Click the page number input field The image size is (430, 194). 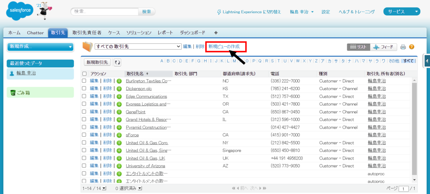click(x=404, y=189)
